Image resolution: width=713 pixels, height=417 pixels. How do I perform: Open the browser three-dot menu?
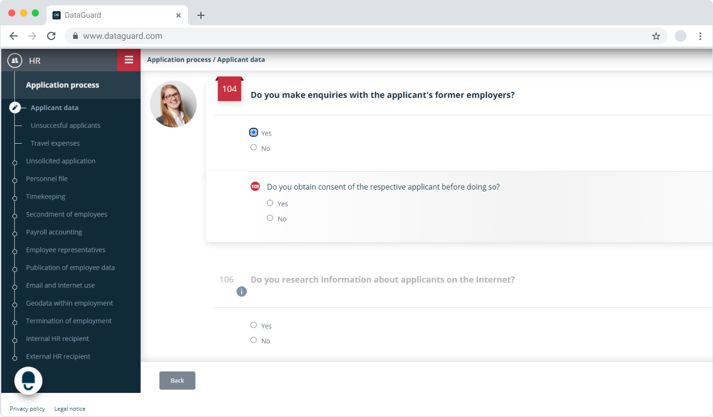click(700, 36)
